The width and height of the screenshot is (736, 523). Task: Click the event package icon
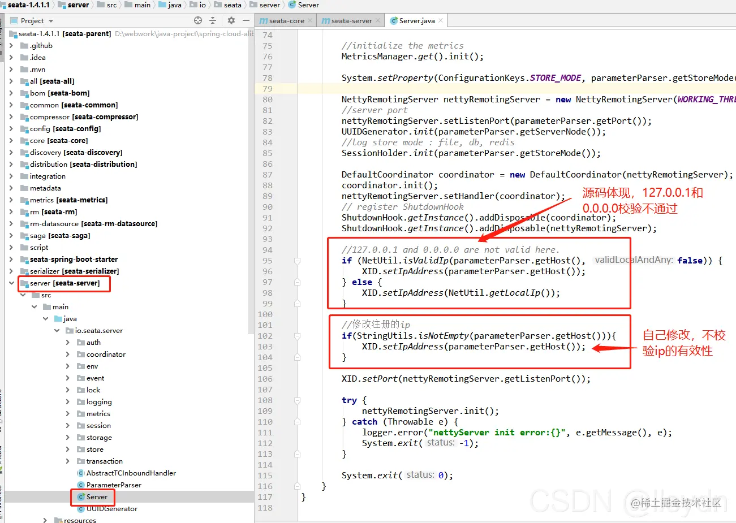click(81, 378)
